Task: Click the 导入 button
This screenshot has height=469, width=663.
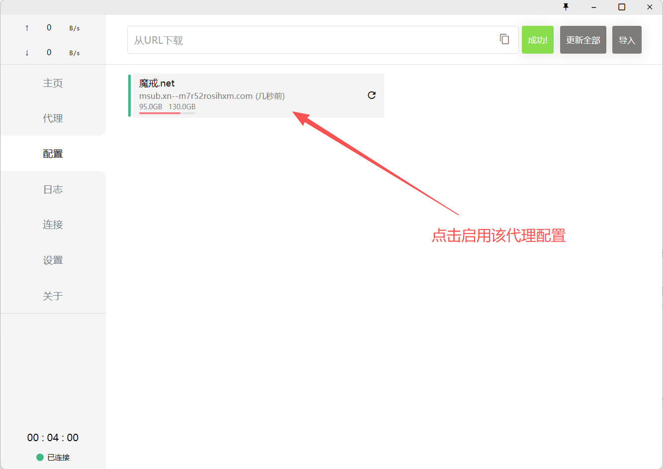Action: (x=627, y=40)
